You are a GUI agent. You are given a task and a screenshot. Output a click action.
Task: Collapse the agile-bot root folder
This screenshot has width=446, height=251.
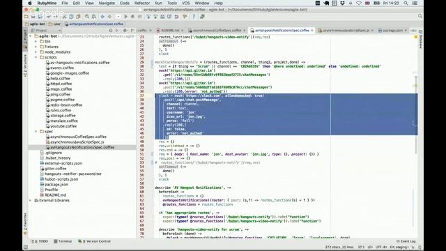(x=31, y=36)
